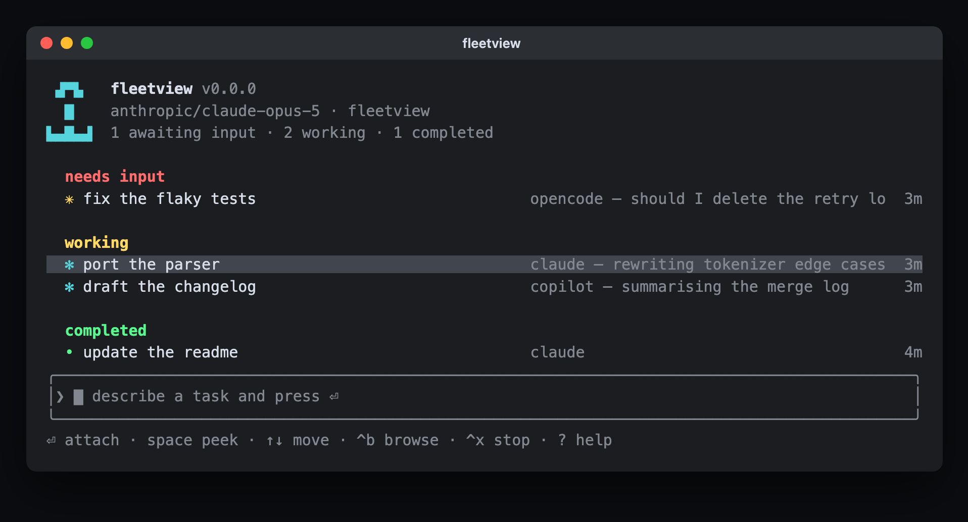This screenshot has width=968, height=522.
Task: Select the 'draft the changelog' task
Action: point(484,287)
